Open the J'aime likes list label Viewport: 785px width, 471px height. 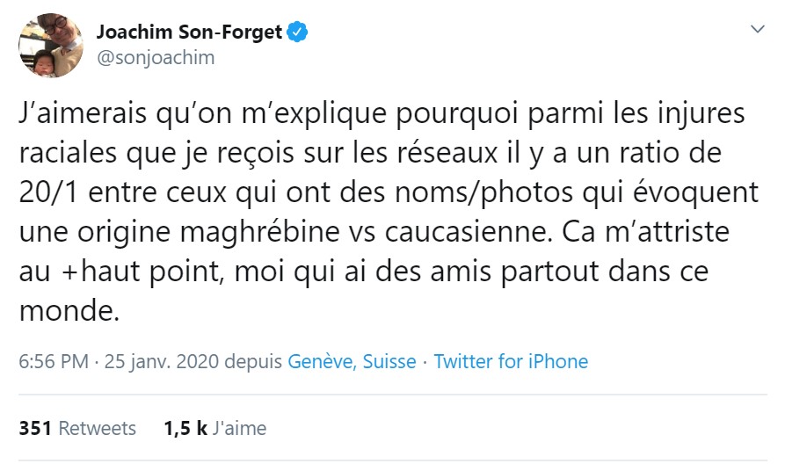[x=241, y=429]
